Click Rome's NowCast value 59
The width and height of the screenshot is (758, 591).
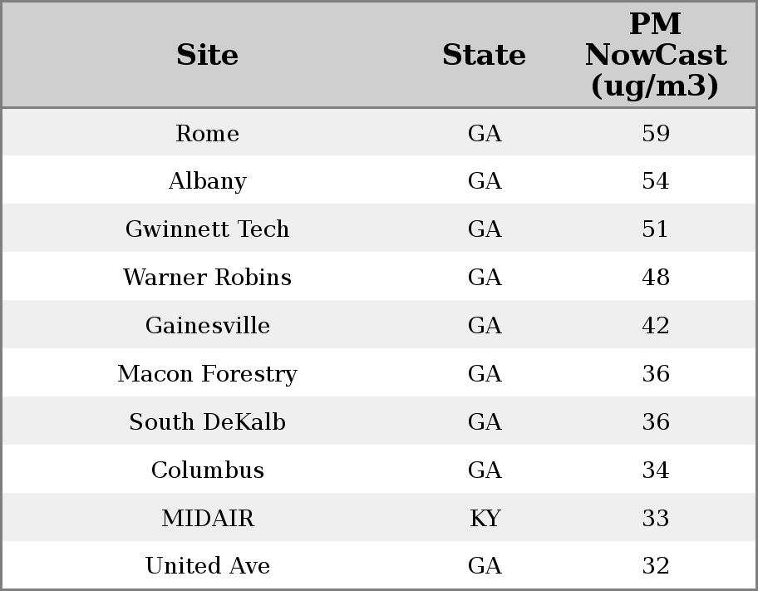coord(655,133)
